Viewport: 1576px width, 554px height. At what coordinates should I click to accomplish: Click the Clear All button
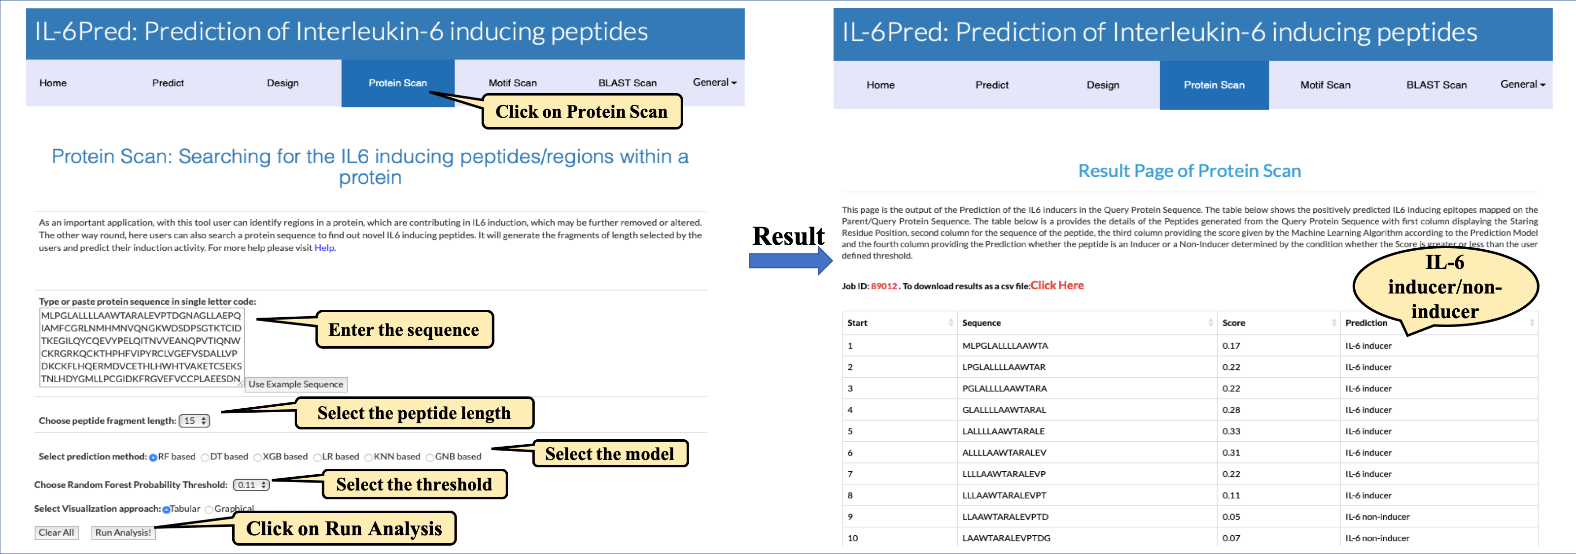point(56,533)
